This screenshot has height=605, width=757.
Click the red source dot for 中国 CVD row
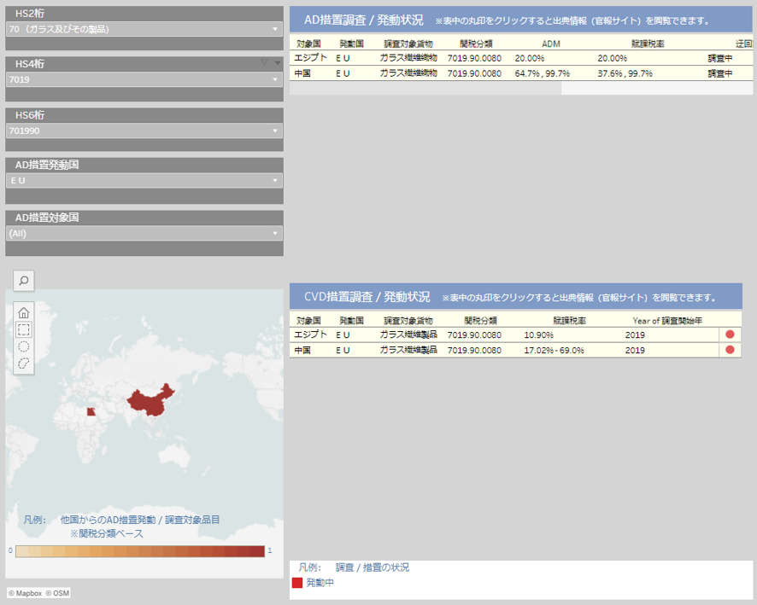[730, 350]
